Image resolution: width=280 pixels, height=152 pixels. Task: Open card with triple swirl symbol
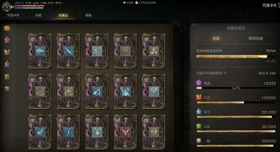[x=154, y=51]
